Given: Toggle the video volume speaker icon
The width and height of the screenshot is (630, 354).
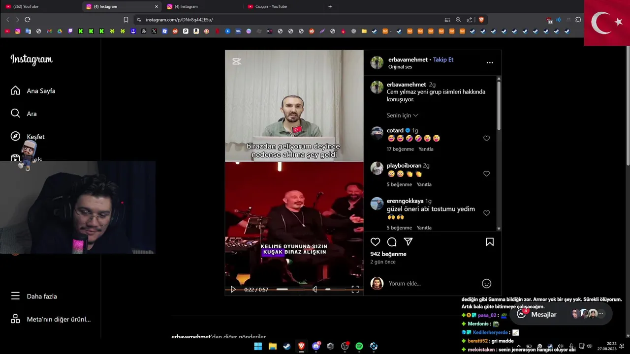Looking at the screenshot, I should pyautogui.click(x=315, y=289).
